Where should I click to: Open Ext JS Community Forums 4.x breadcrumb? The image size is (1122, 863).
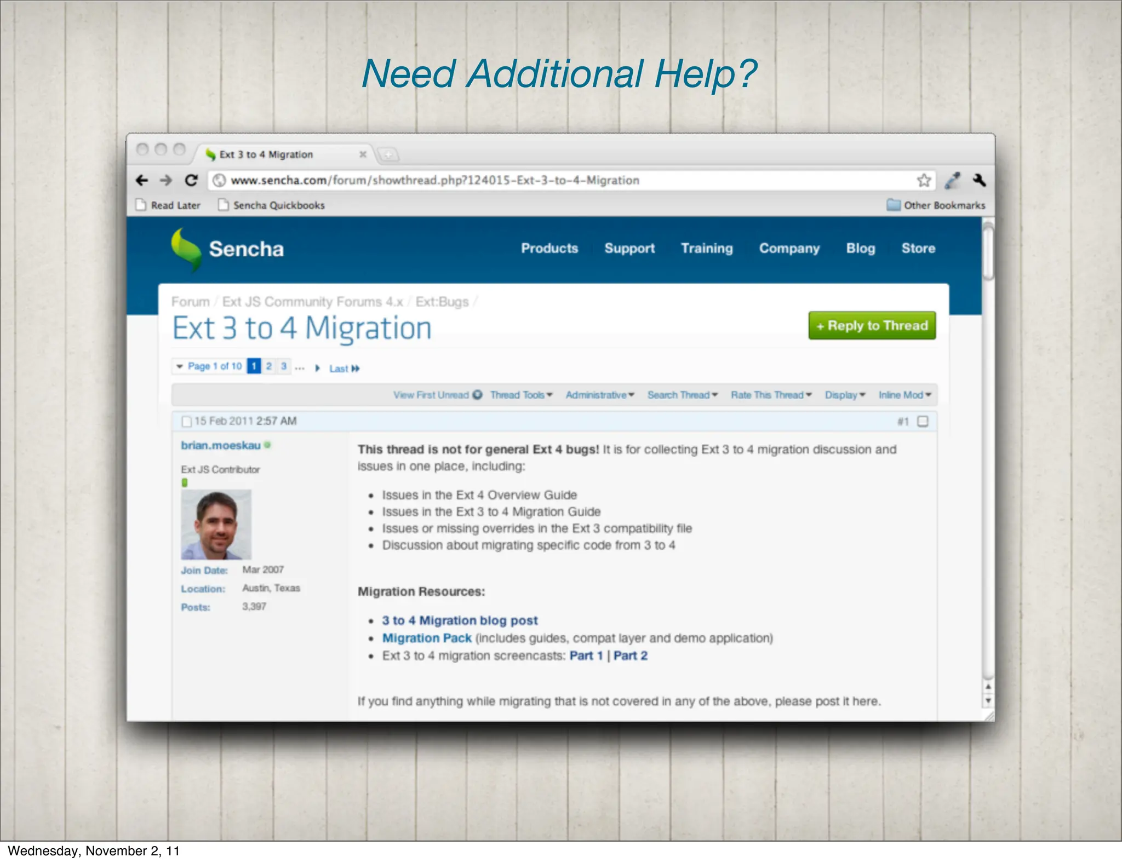312,302
